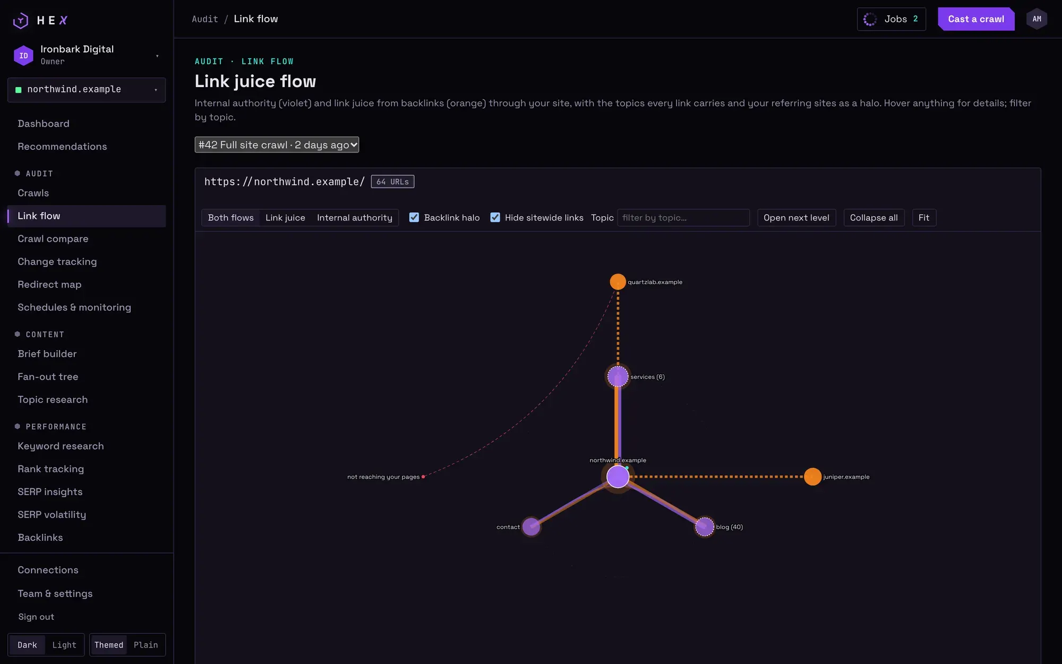
Task: Click the topic filter input field
Action: coord(683,217)
